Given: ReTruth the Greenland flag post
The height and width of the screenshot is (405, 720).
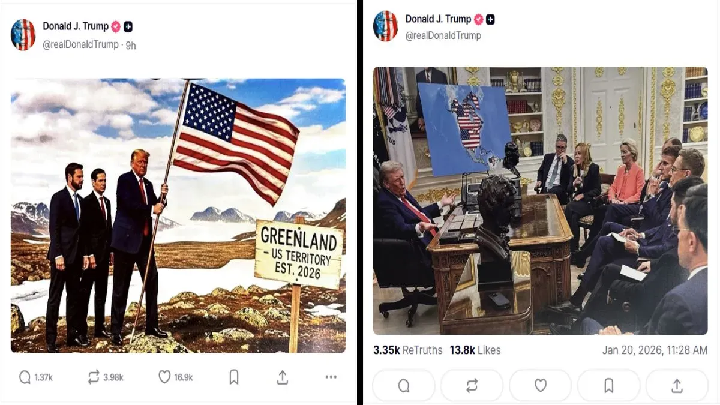Looking at the screenshot, I should point(105,377).
